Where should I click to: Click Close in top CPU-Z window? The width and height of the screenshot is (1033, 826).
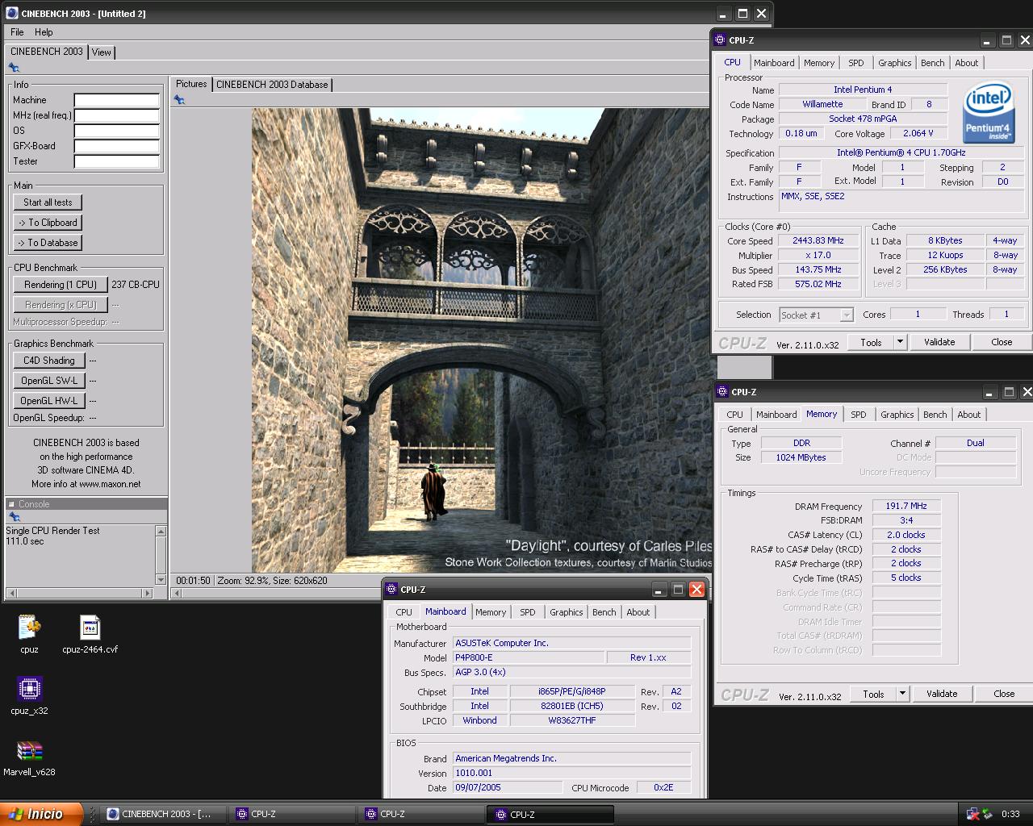pyautogui.click(x=1002, y=342)
